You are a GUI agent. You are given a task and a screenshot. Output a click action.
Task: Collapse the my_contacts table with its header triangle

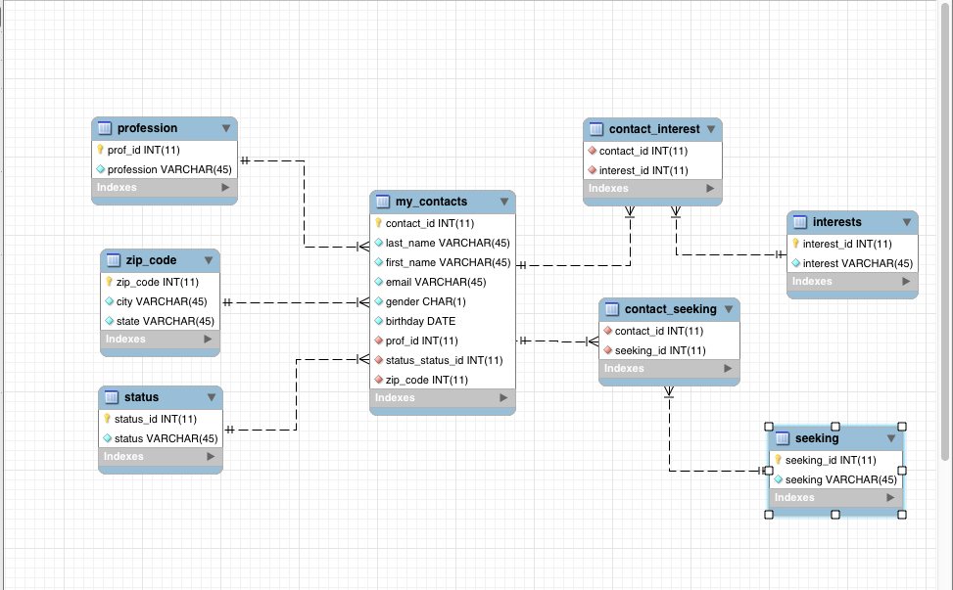504,202
